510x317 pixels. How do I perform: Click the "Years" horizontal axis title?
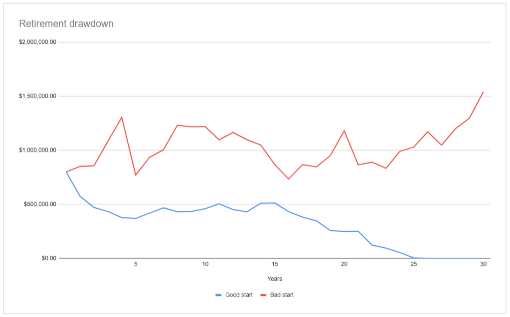pos(275,279)
